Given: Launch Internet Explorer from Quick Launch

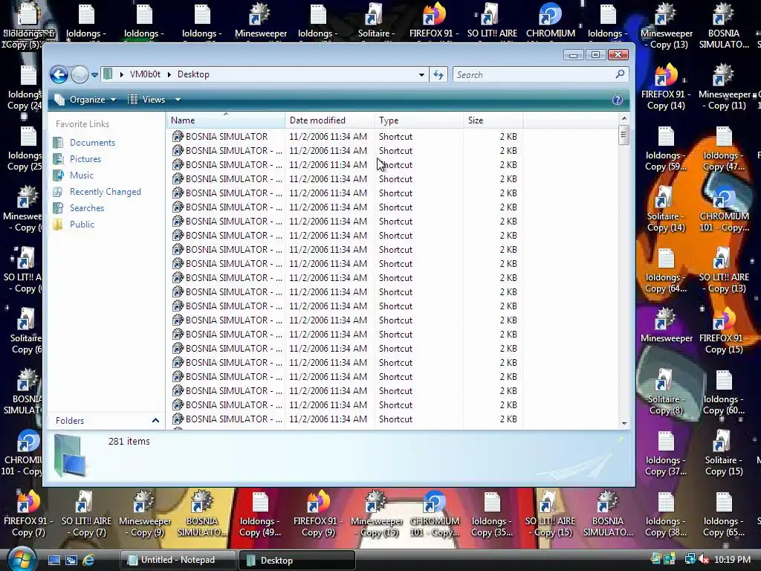Looking at the screenshot, I should pyautogui.click(x=89, y=560).
